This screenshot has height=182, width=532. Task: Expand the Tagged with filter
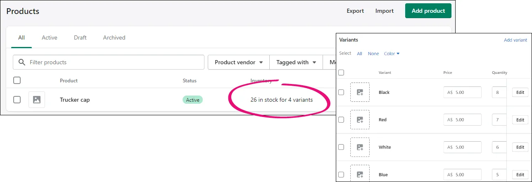(296, 62)
